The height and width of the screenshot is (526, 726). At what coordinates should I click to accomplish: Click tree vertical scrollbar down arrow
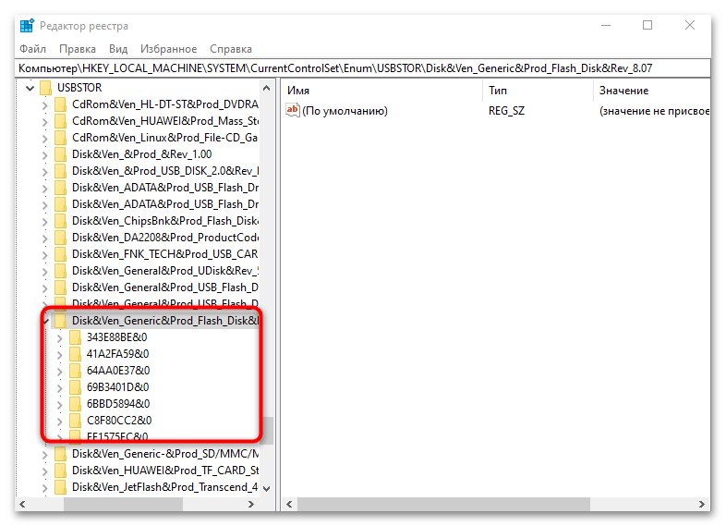click(267, 488)
